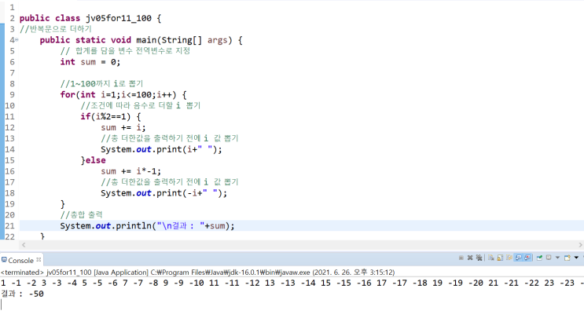Expand the Open Console dropdown arrow

576,258
